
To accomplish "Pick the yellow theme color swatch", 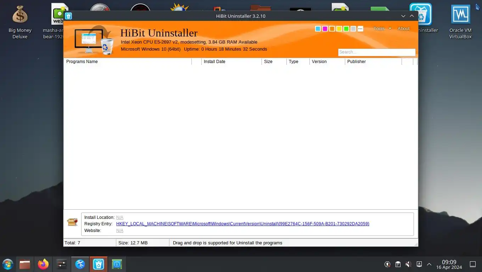I will 339,29.
